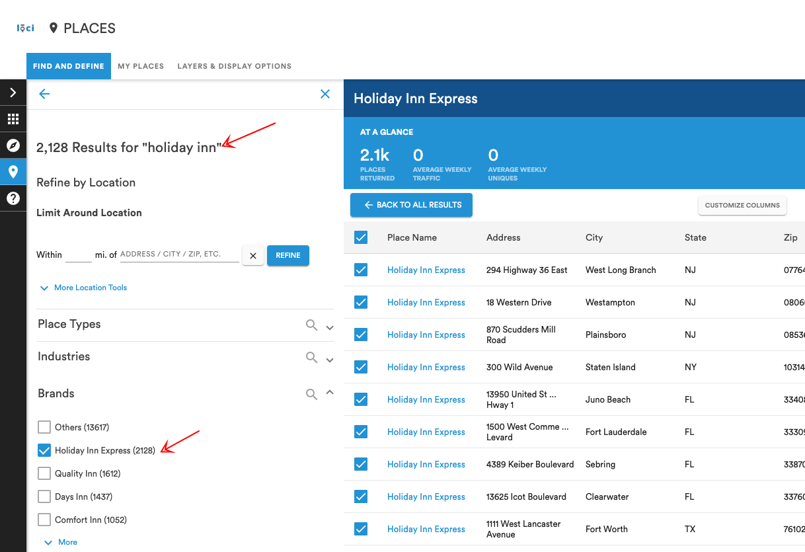Open the compass explore icon in sidebar
Viewport: 805px width, 552px height.
[x=13, y=145]
